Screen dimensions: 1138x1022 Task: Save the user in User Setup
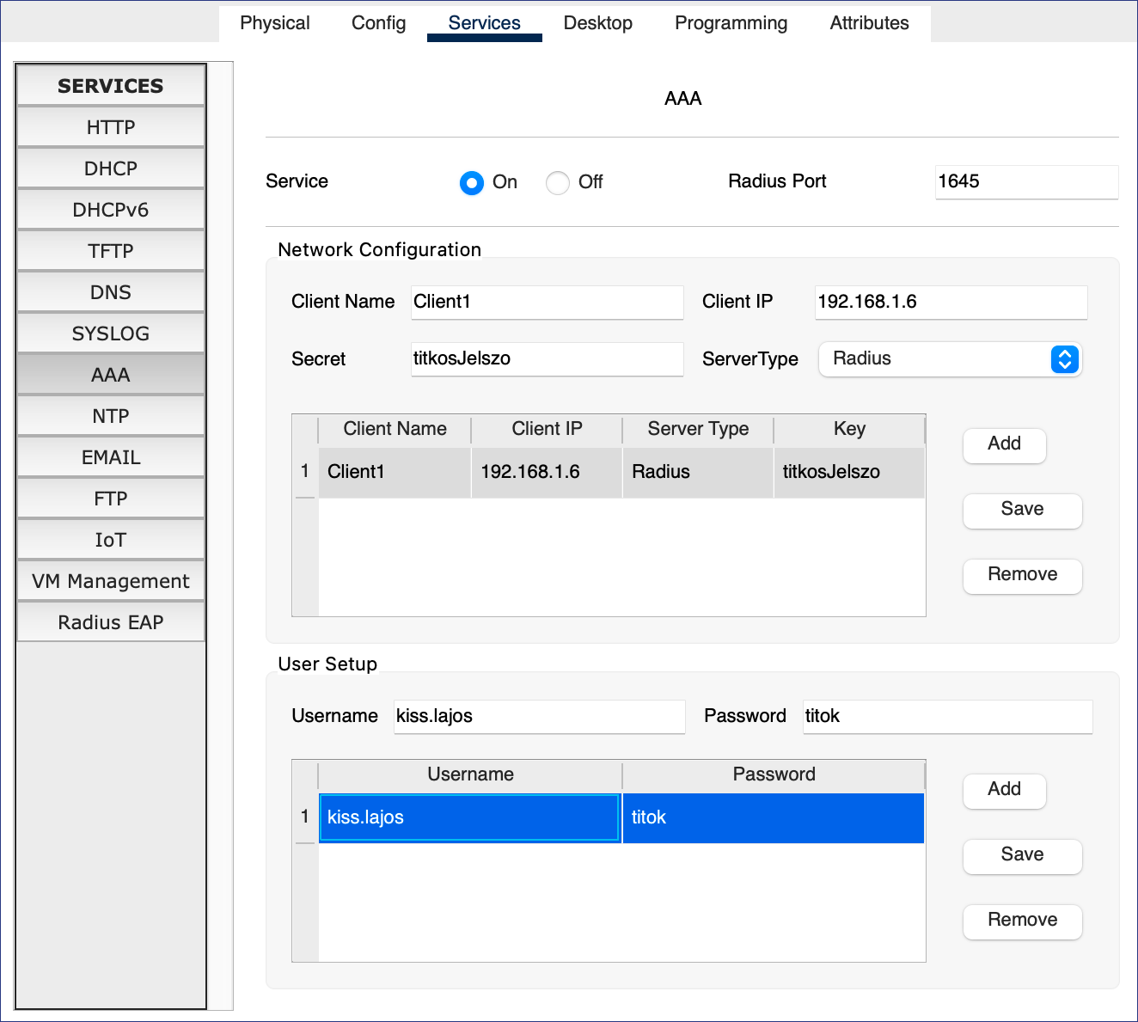click(x=1023, y=855)
